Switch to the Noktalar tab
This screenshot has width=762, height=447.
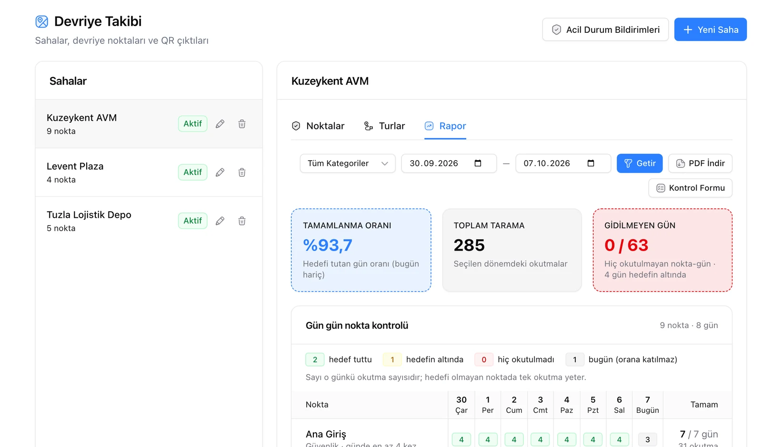point(318,126)
